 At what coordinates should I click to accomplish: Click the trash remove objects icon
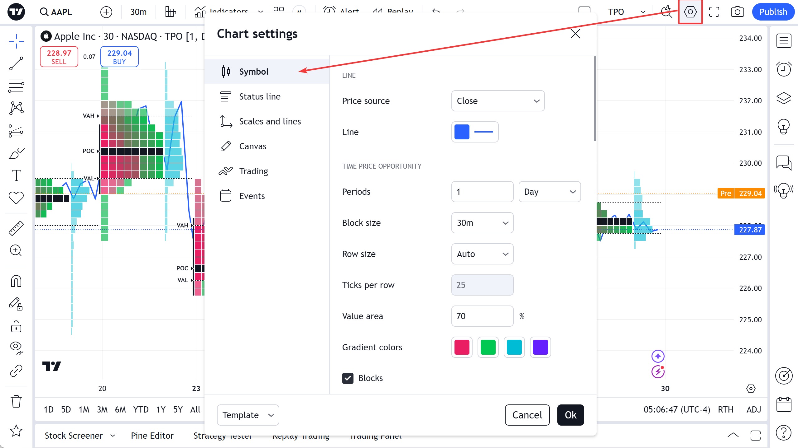point(16,401)
